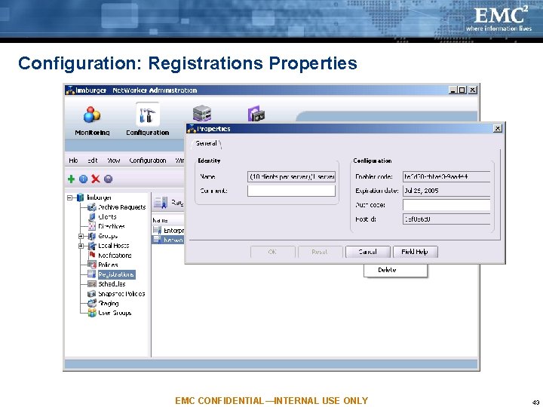543x407 pixels.
Task: Click the Comment input field
Action: point(291,191)
